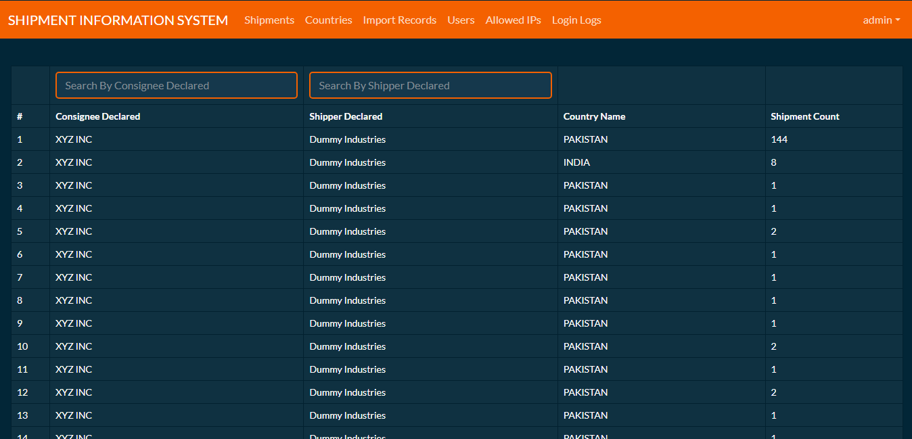Open the Shipments nav link
The width and height of the screenshot is (912, 439).
point(269,20)
